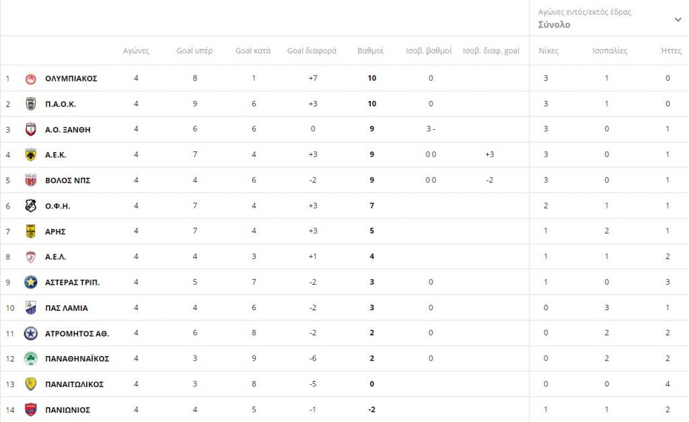The height and width of the screenshot is (422, 689).
Task: Open the ΑΤΡΟΜΗΤΟΣ ΑΘ. team link
Action: pyautogui.click(x=77, y=333)
